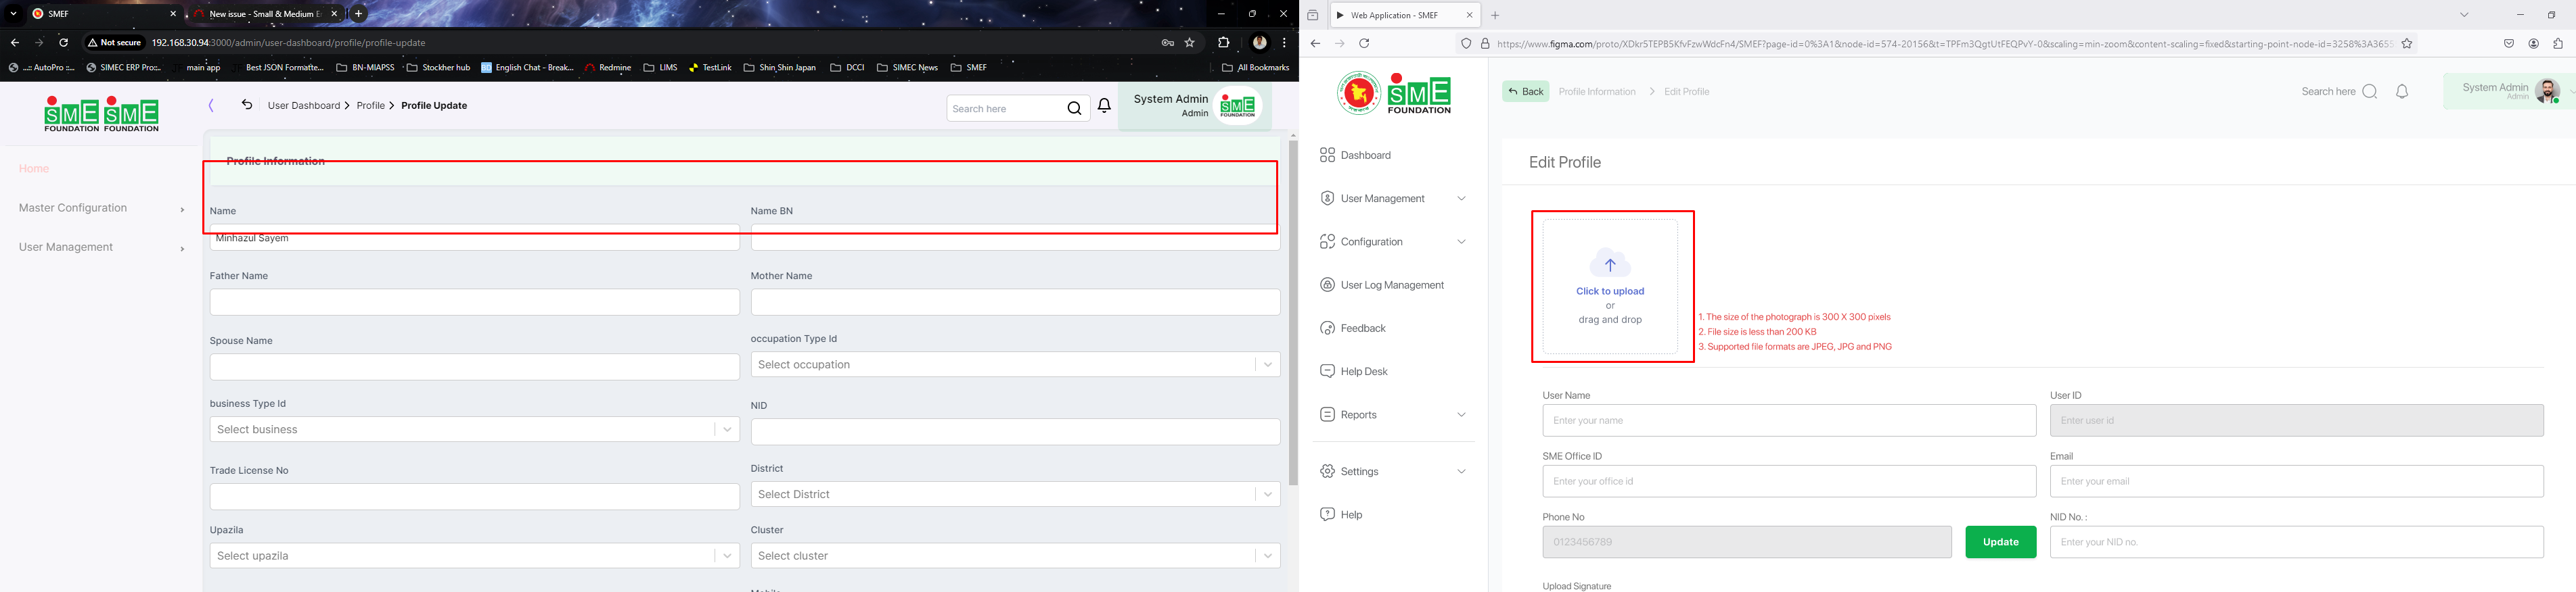Click the Chrome bookmark star icon
Screen dimensions: 2576x592
(x=1189, y=43)
